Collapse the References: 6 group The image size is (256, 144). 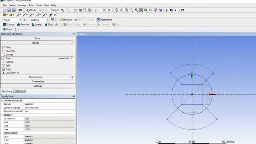(2, 133)
